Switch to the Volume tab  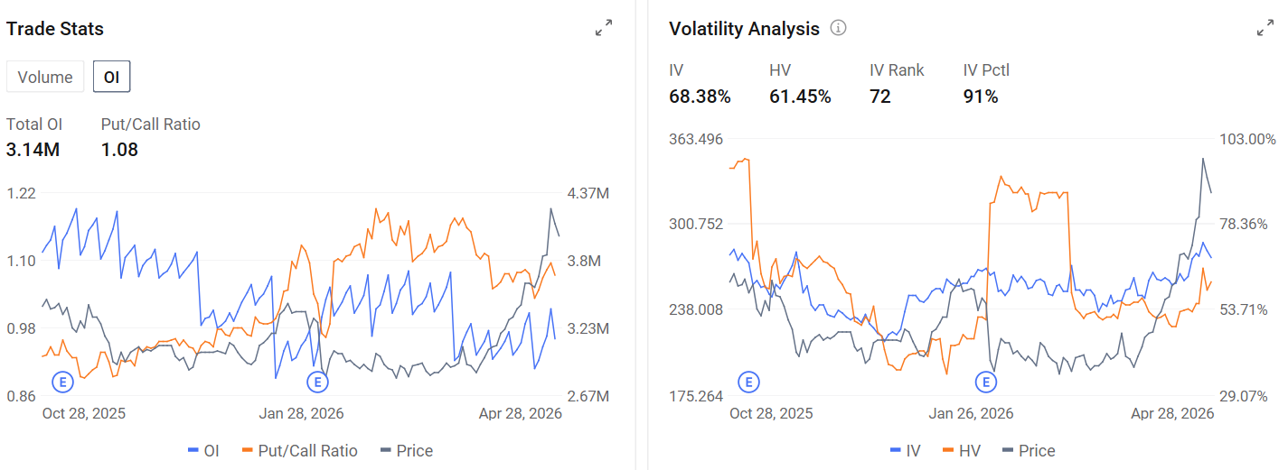click(x=45, y=77)
